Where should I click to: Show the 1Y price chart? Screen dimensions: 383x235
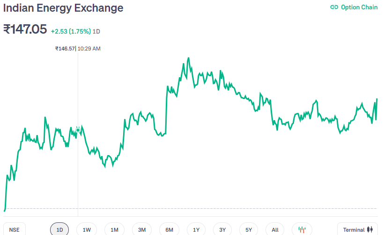click(196, 229)
